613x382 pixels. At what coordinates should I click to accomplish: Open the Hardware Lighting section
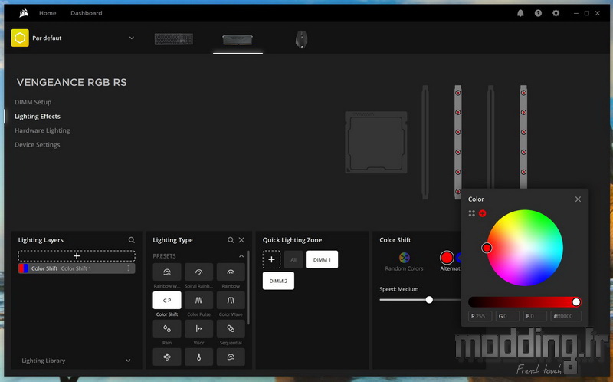click(x=42, y=130)
